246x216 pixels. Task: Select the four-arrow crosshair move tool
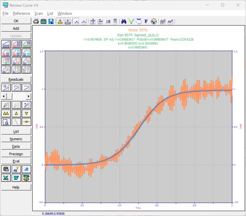pos(92,21)
